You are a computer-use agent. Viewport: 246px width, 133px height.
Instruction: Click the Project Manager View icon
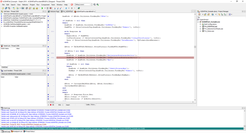coord(213,14)
